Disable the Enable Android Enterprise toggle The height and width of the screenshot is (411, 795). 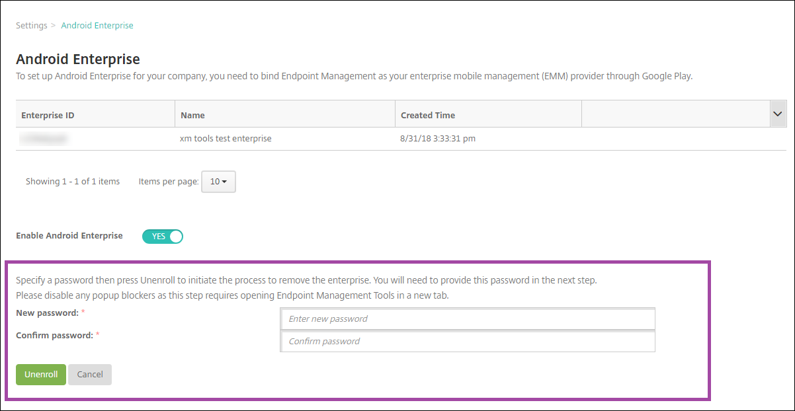pyautogui.click(x=163, y=237)
